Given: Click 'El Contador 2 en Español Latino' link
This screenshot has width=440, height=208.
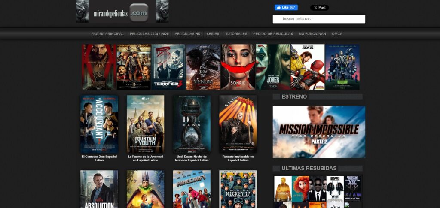Looking at the screenshot, I should [99, 158].
